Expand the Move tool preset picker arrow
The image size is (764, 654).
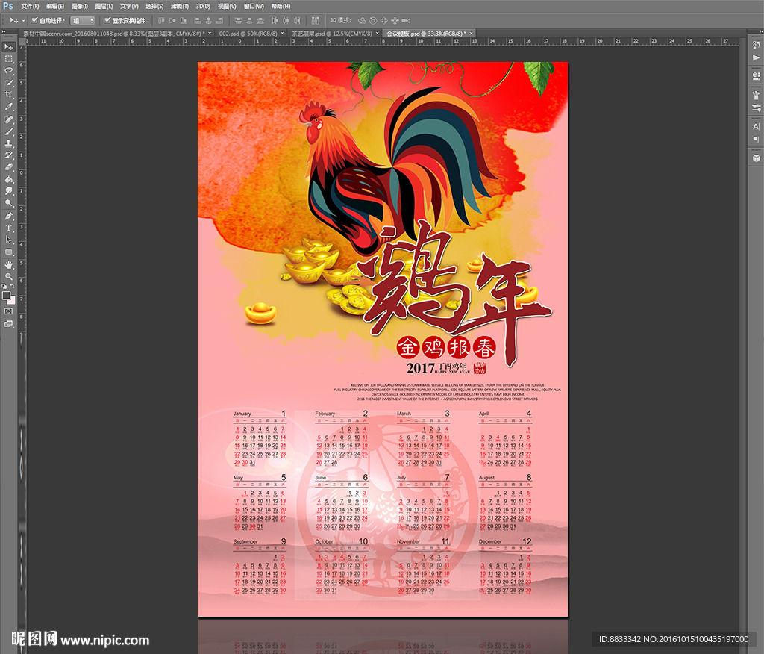coord(23,21)
